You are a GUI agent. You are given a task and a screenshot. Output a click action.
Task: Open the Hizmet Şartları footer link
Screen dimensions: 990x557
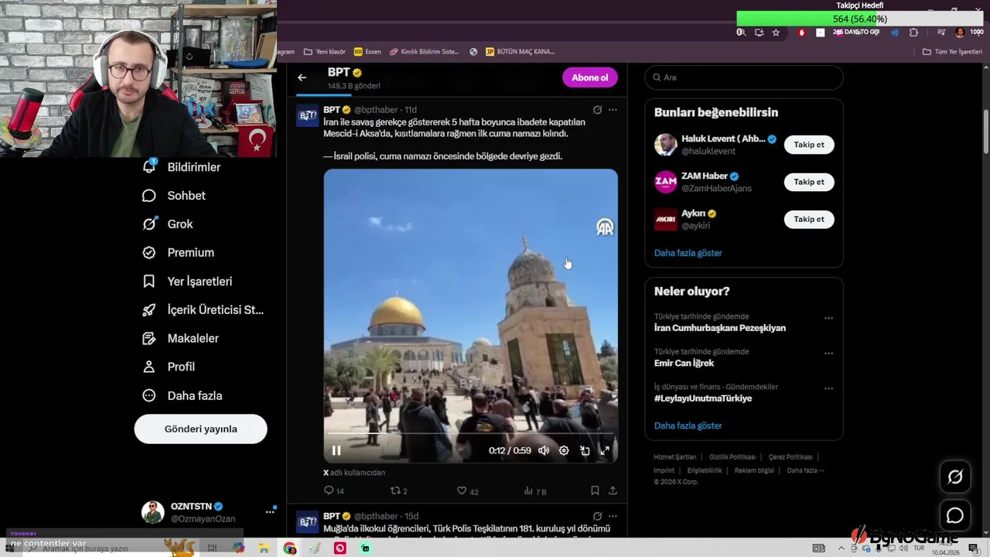tap(674, 457)
